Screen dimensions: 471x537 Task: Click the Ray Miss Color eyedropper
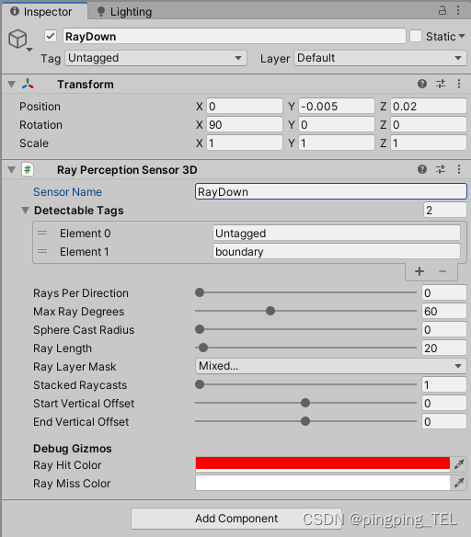click(x=459, y=483)
